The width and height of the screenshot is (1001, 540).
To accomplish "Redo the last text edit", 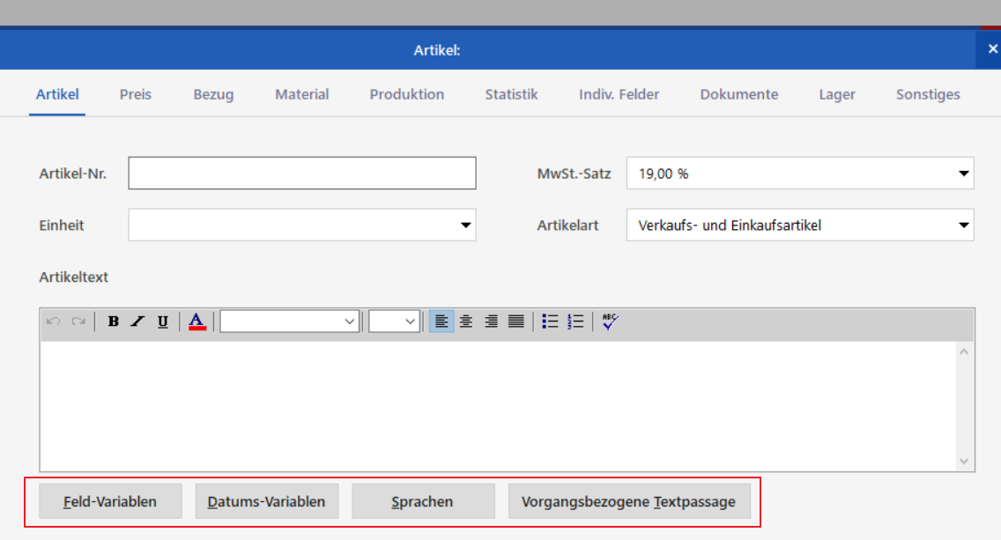I will [78, 321].
